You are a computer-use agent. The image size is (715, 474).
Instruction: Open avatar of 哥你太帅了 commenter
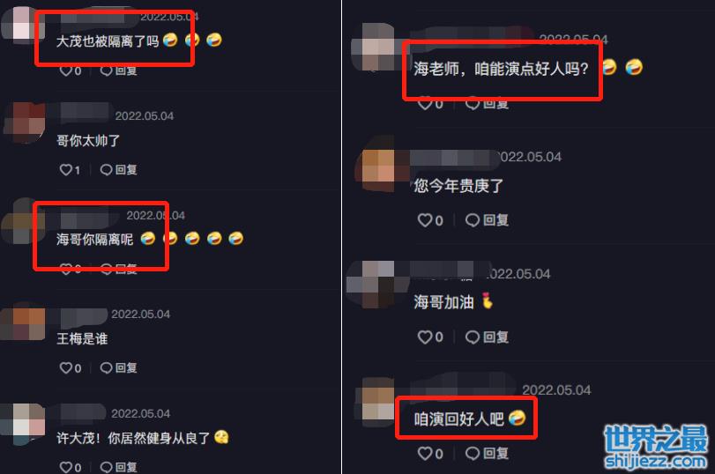(x=25, y=122)
